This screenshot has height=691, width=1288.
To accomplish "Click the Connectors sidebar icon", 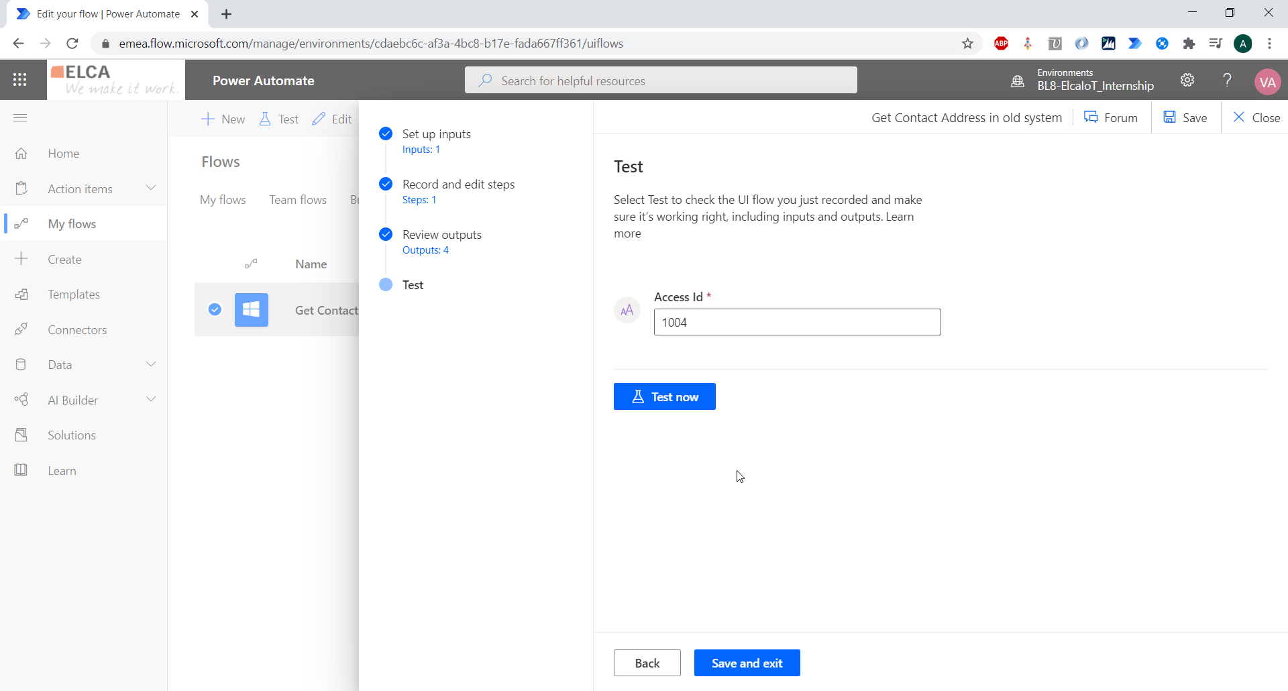I will tap(21, 329).
